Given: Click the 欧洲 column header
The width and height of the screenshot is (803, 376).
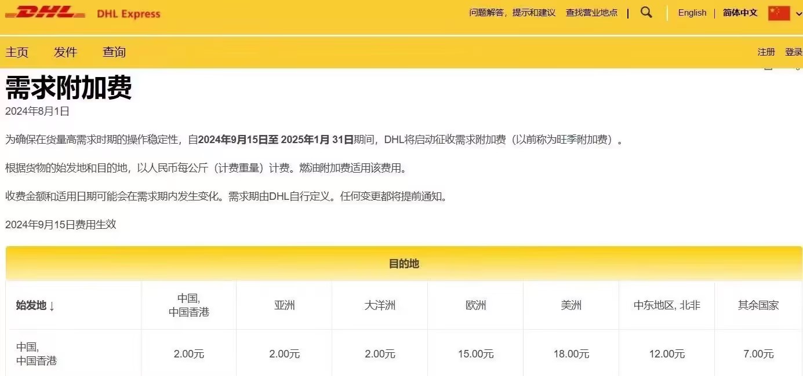Looking at the screenshot, I should [475, 305].
